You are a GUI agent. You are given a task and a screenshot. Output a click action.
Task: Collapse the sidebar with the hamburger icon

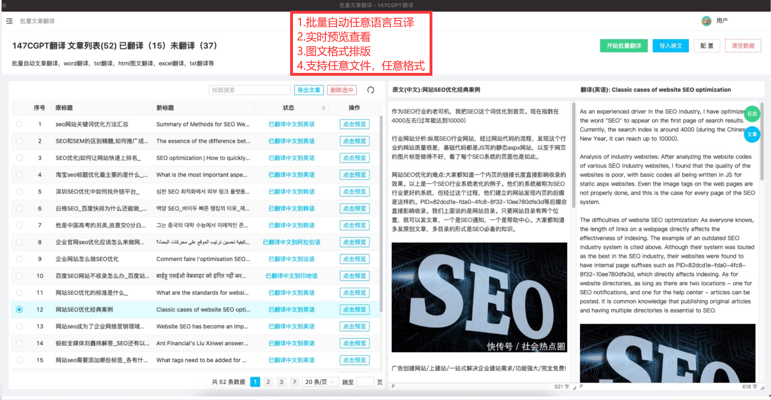[9, 21]
